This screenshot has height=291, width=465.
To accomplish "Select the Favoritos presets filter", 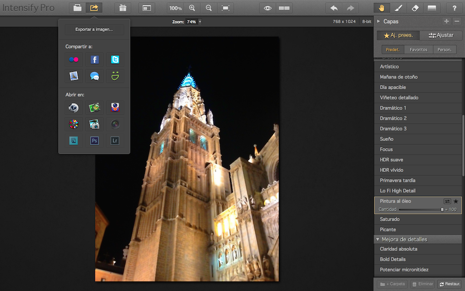I will pyautogui.click(x=418, y=50).
